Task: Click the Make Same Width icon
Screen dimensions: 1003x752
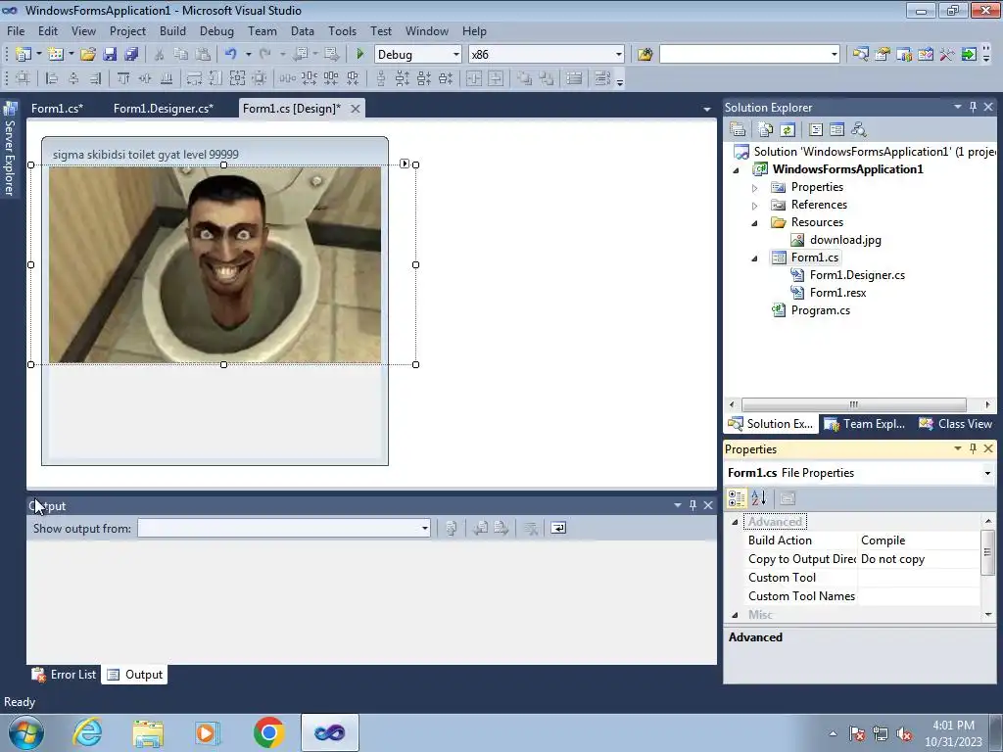Action: coord(195,78)
